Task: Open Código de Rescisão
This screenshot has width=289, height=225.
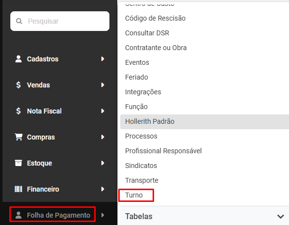Action: (x=155, y=18)
